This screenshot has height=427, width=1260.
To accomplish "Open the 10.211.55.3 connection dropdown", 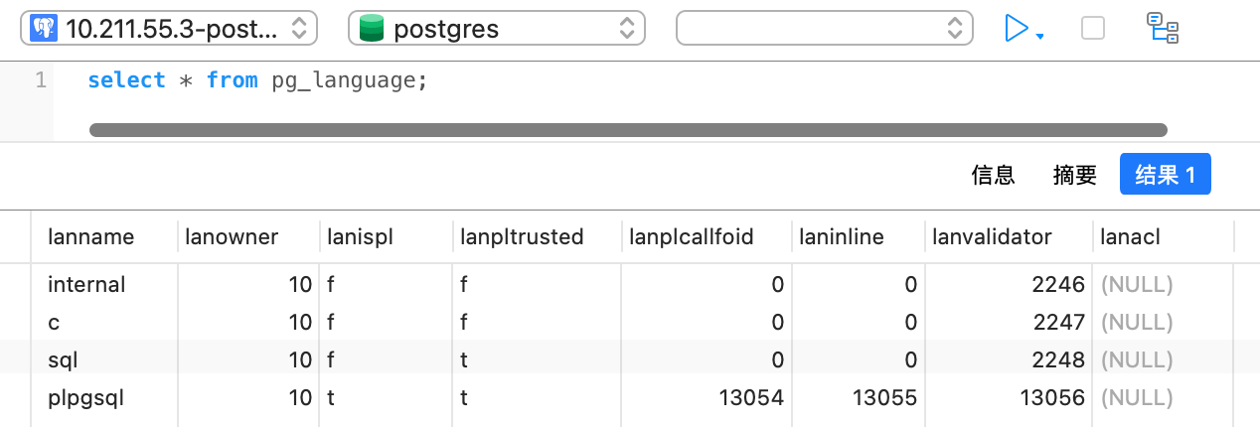I will tap(169, 29).
